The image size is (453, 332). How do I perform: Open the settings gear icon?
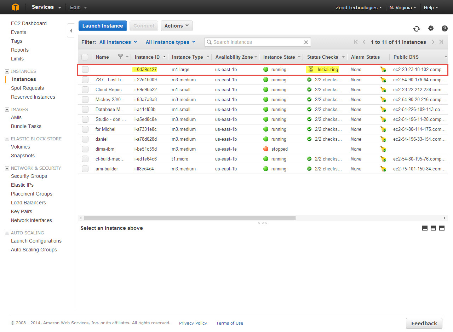pyautogui.click(x=431, y=29)
